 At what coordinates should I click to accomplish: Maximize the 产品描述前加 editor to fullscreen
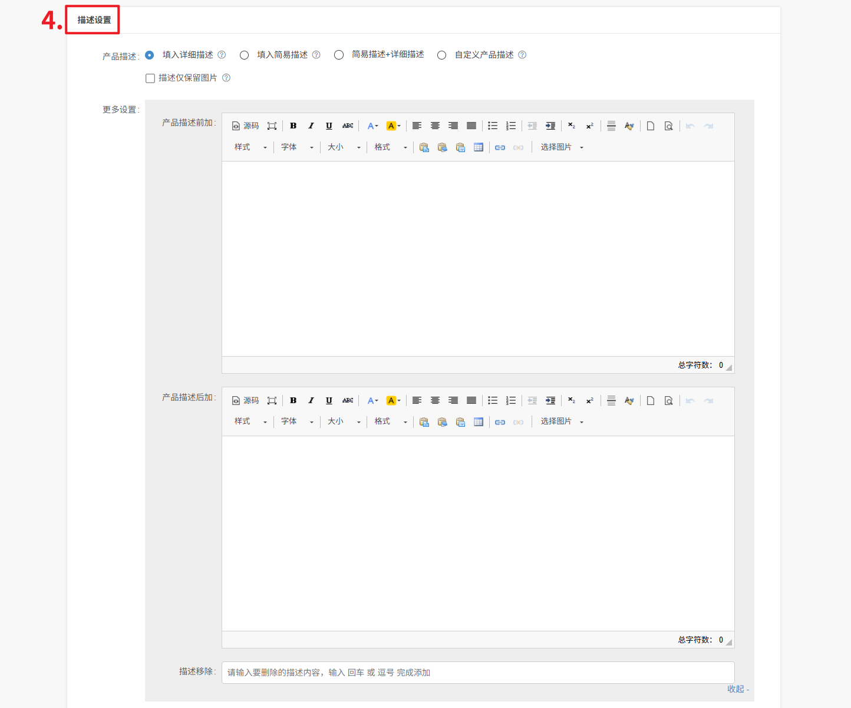tap(272, 126)
